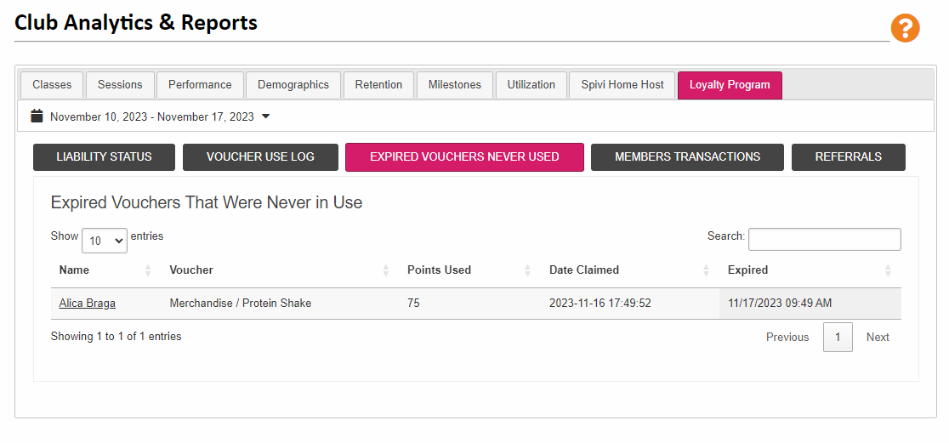The height and width of the screenshot is (443, 949).
Task: Select the Utilization tab
Action: pyautogui.click(x=531, y=85)
